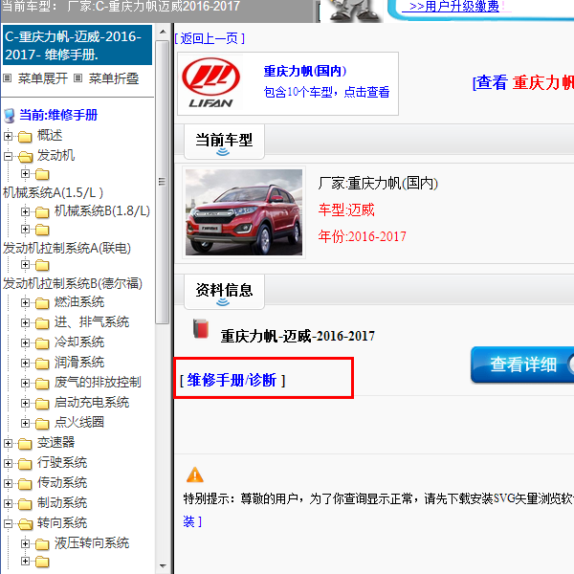Click the folder icon for 变速器
The image size is (574, 574).
coord(25,444)
